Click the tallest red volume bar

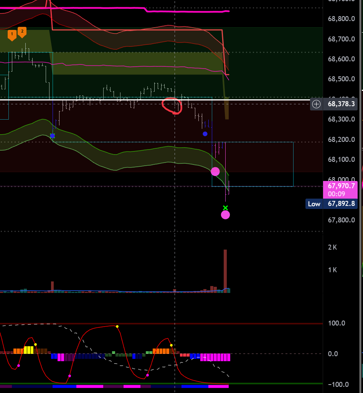[225, 271]
